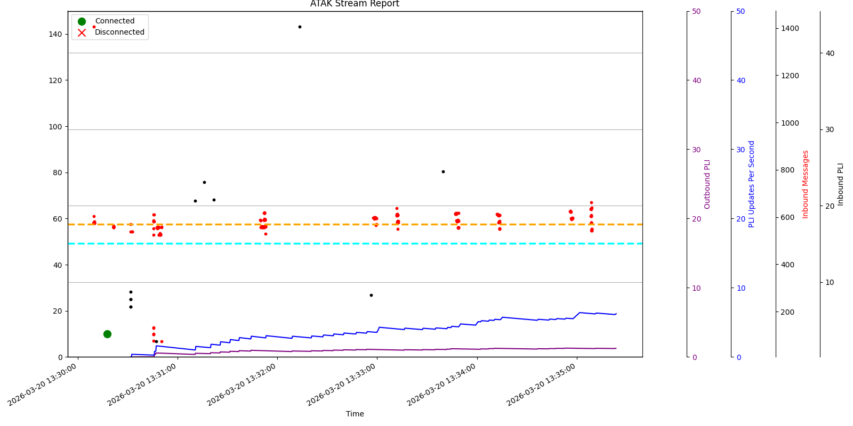Click the black data point at value 80
Screen dimensions: 853x426
443,171
